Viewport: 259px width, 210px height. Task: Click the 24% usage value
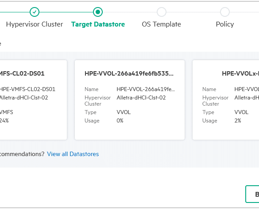click(4, 121)
